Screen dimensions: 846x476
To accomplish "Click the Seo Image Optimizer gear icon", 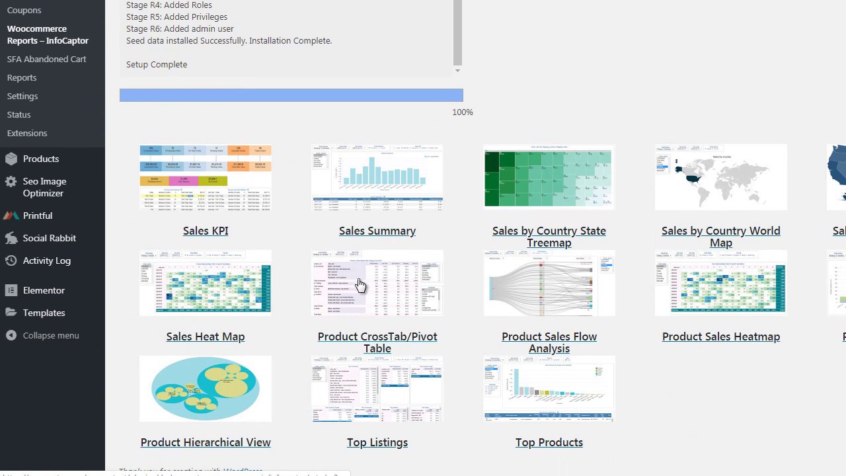I will click(x=11, y=182).
